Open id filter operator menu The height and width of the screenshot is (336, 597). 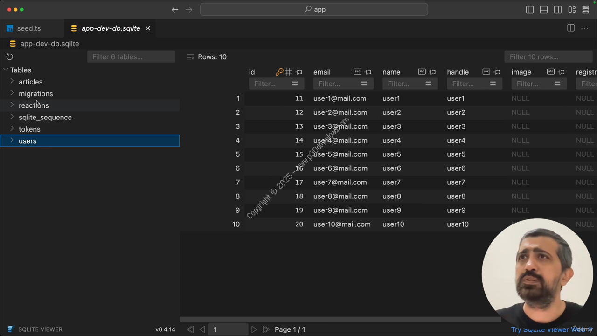[x=295, y=84]
